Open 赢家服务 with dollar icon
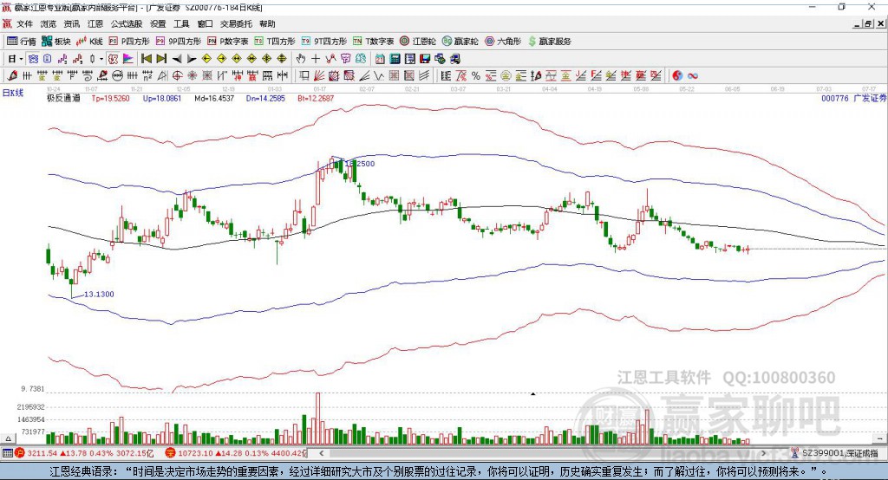Viewport: 888px width, 480px height. [549, 42]
